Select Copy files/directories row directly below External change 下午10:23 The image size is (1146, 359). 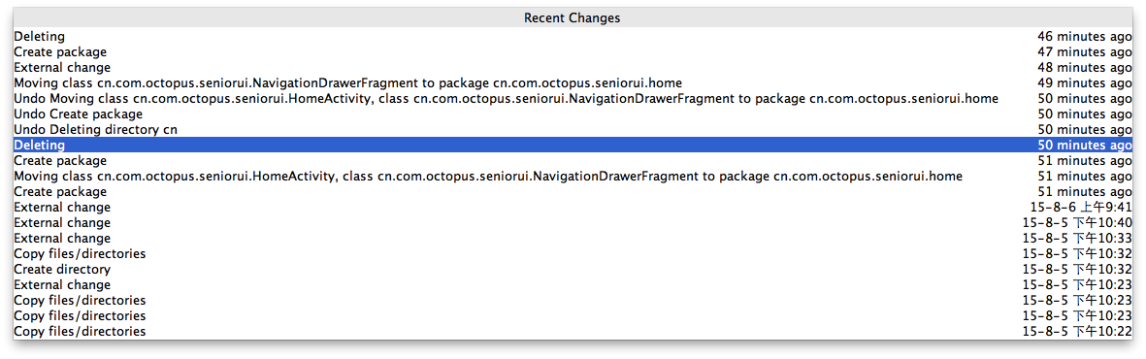tap(573, 301)
